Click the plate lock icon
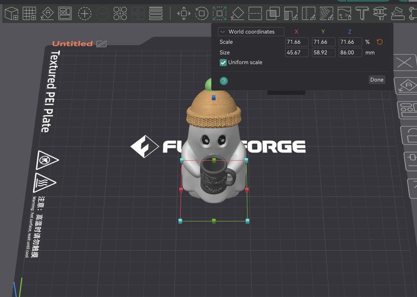 pyautogui.click(x=410, y=135)
